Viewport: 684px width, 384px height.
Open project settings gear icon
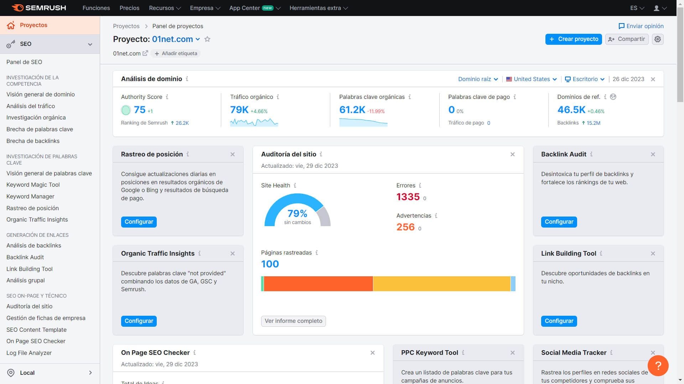point(658,39)
